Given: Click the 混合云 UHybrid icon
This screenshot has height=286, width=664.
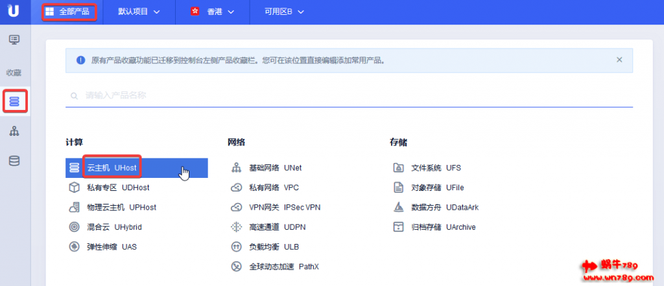Looking at the screenshot, I should [x=74, y=227].
